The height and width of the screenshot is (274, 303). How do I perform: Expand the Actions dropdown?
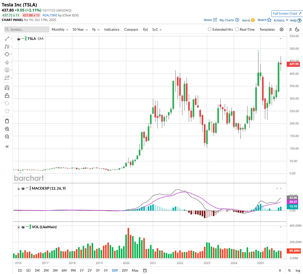[x=280, y=20]
